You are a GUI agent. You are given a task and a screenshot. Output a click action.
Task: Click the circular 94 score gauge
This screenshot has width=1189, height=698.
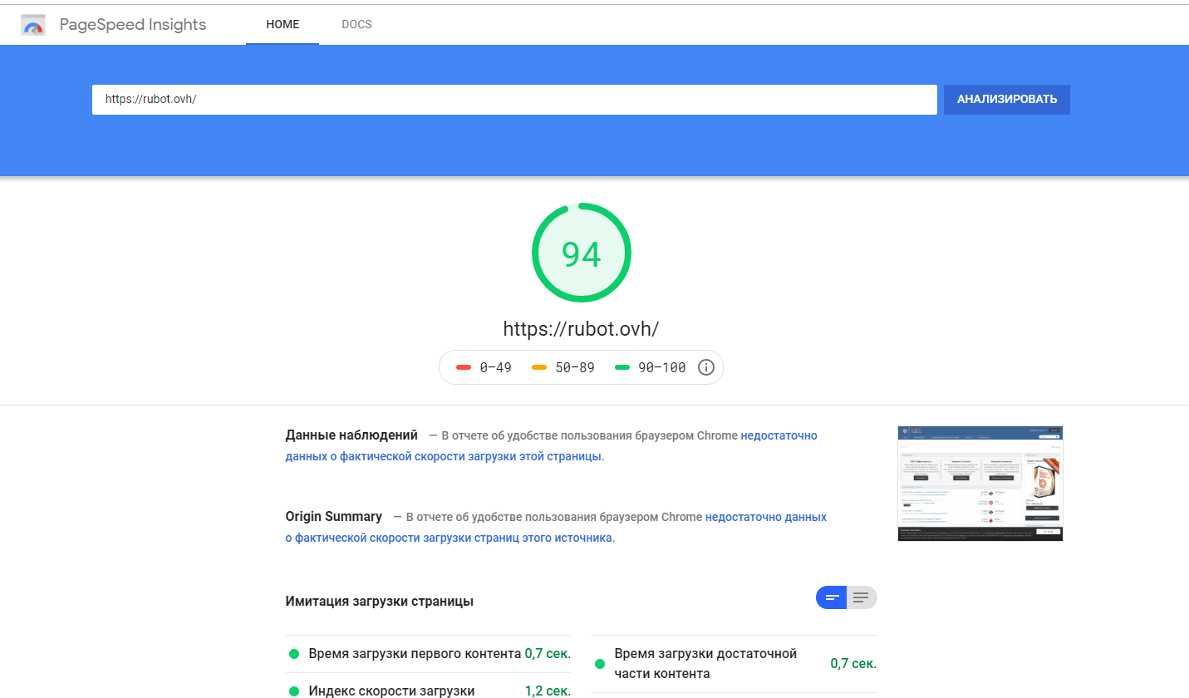coord(581,253)
